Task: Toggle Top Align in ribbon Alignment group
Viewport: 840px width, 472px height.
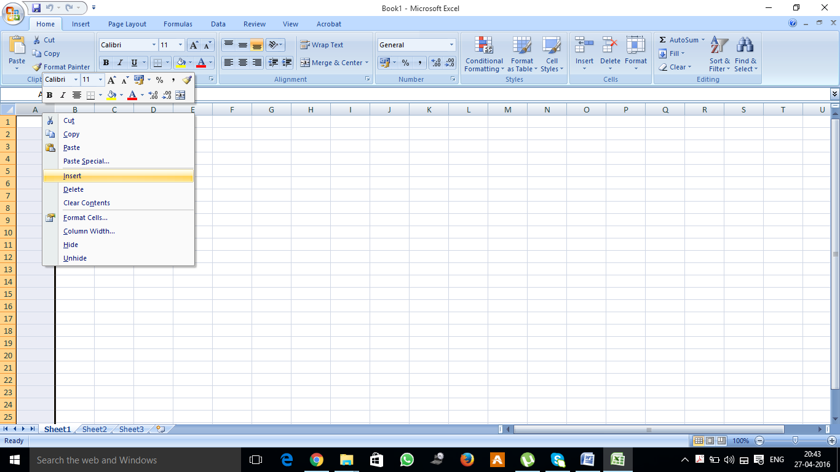Action: click(x=228, y=45)
